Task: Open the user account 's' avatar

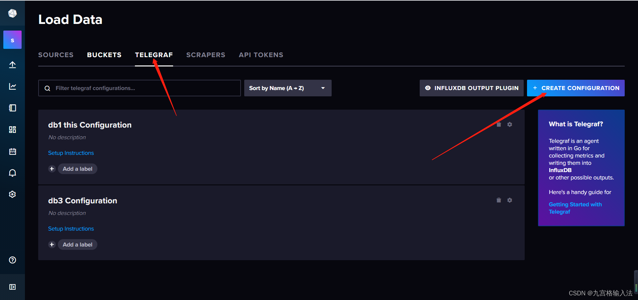Action: tap(12, 40)
